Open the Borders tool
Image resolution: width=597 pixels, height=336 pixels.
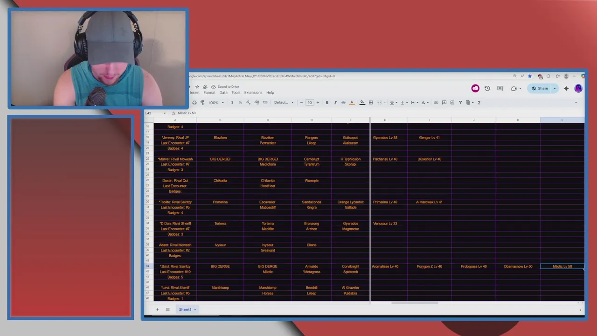coord(371,103)
